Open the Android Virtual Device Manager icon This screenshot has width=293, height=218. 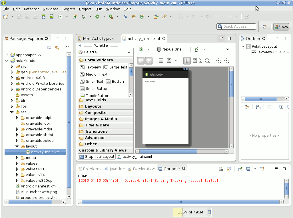(x=52, y=17)
